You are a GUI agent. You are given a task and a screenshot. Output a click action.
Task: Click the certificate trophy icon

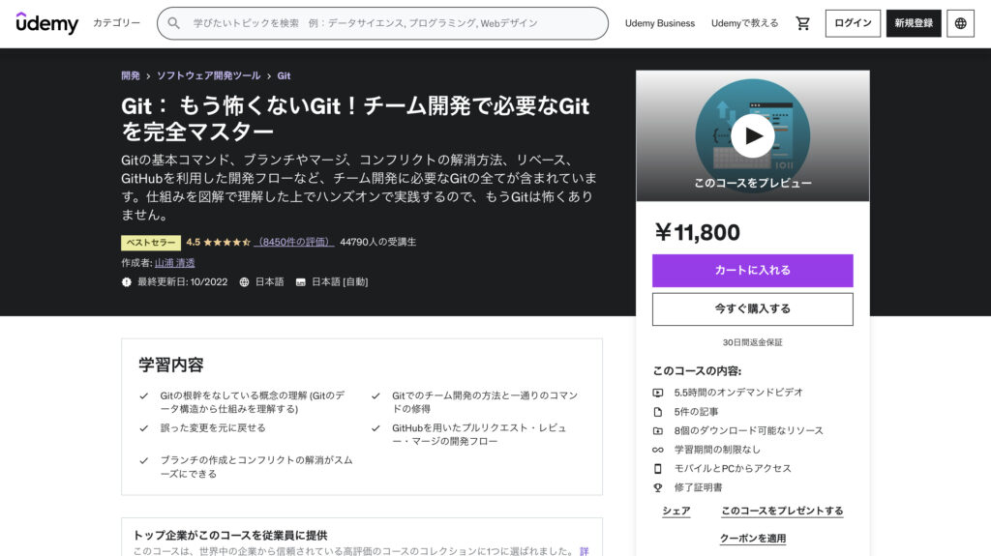(658, 487)
